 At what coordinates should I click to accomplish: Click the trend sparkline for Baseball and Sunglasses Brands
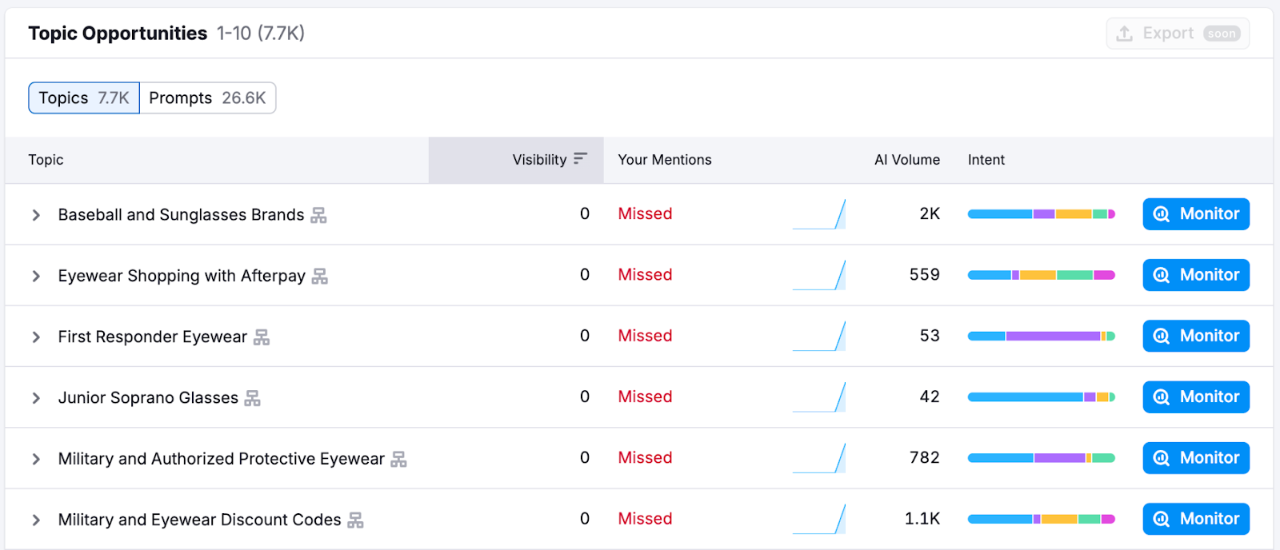[x=819, y=214]
